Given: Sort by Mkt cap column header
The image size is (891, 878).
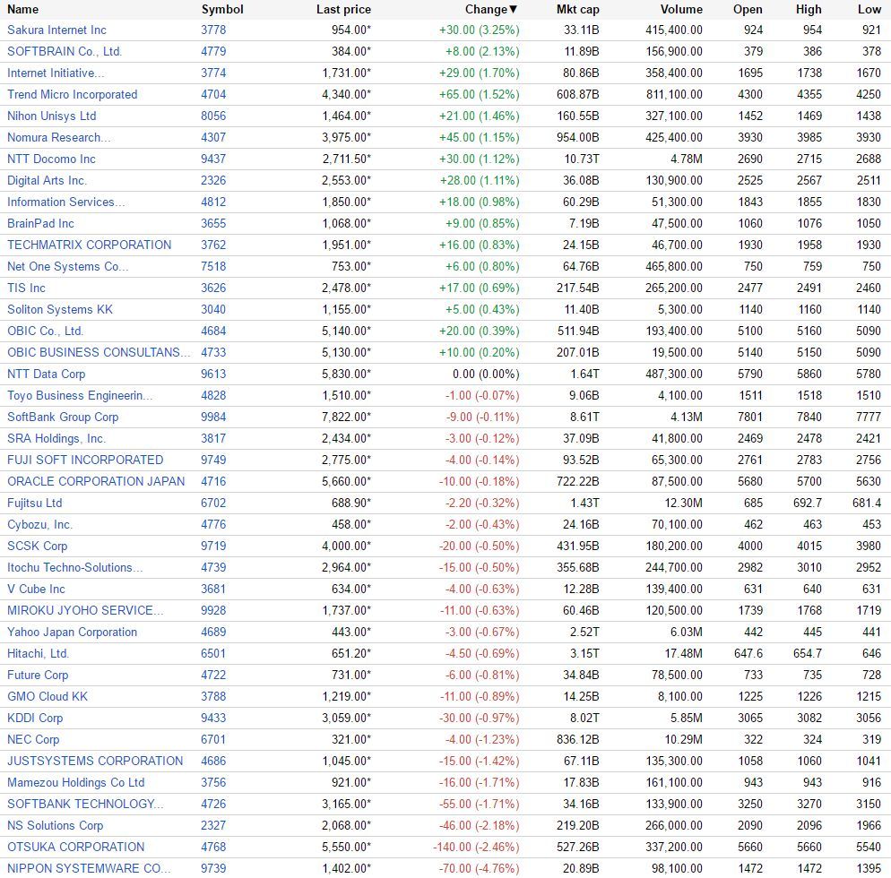Looking at the screenshot, I should (x=578, y=10).
